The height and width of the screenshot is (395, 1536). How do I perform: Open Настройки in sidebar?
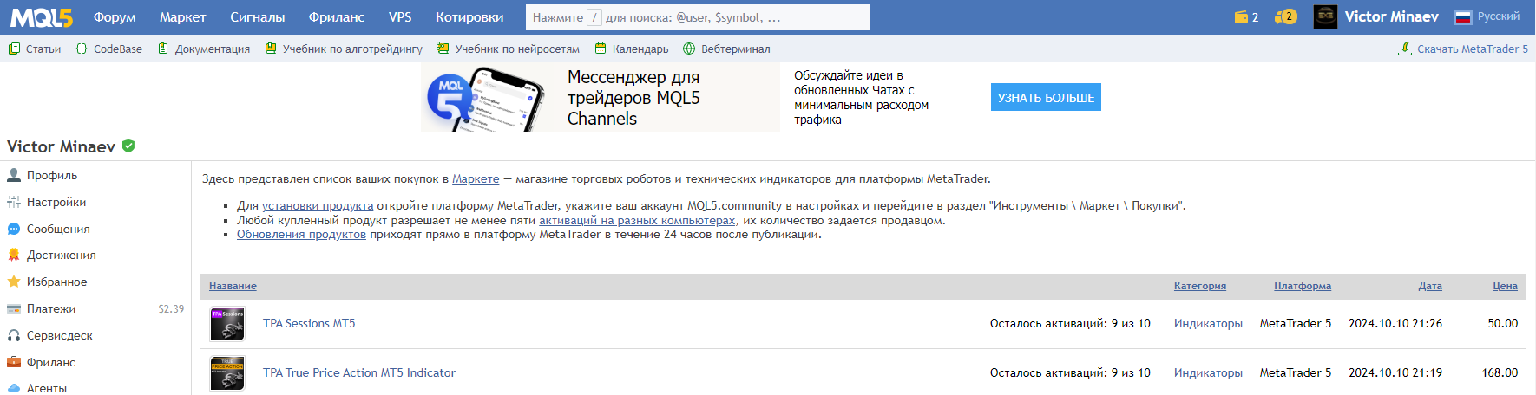[x=56, y=202]
